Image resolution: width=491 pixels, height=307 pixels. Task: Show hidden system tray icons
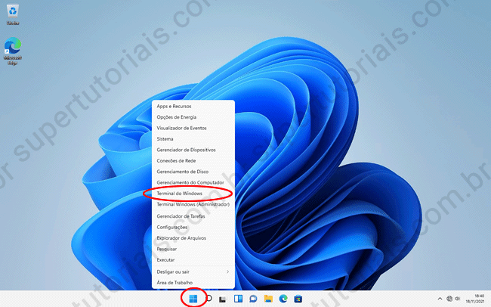[x=440, y=299]
